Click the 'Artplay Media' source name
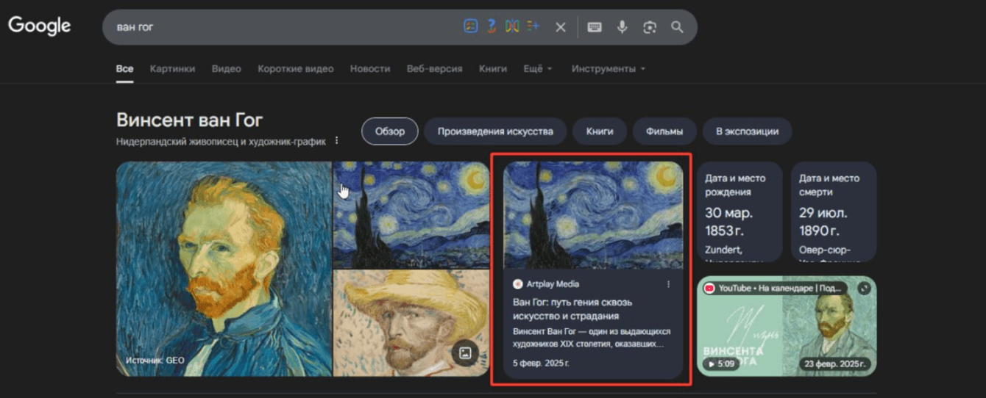986x398 pixels. coord(553,284)
